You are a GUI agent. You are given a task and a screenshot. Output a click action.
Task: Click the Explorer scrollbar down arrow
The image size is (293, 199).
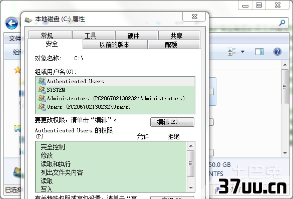tap(285, 153)
